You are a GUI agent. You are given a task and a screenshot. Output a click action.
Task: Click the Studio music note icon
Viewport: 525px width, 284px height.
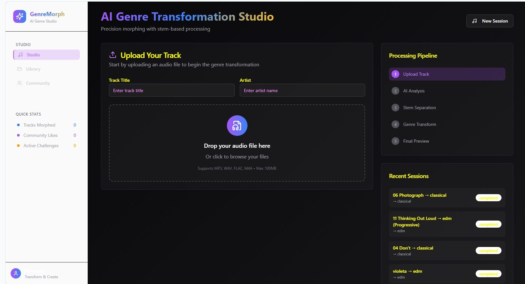click(x=20, y=55)
